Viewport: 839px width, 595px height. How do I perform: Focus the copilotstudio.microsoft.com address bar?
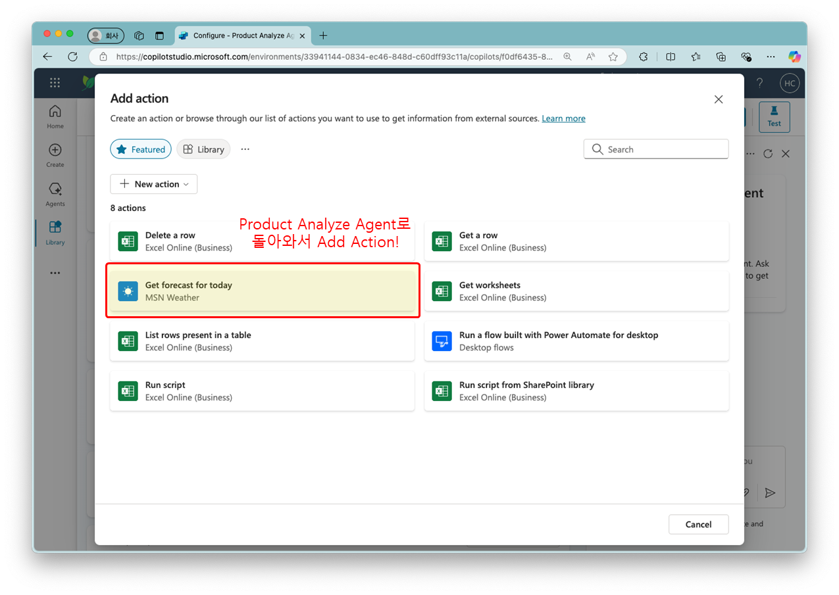334,57
